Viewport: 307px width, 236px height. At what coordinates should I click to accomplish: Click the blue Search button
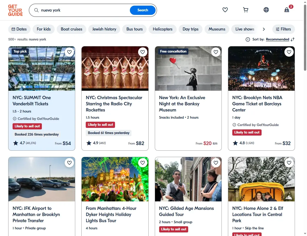[142, 10]
